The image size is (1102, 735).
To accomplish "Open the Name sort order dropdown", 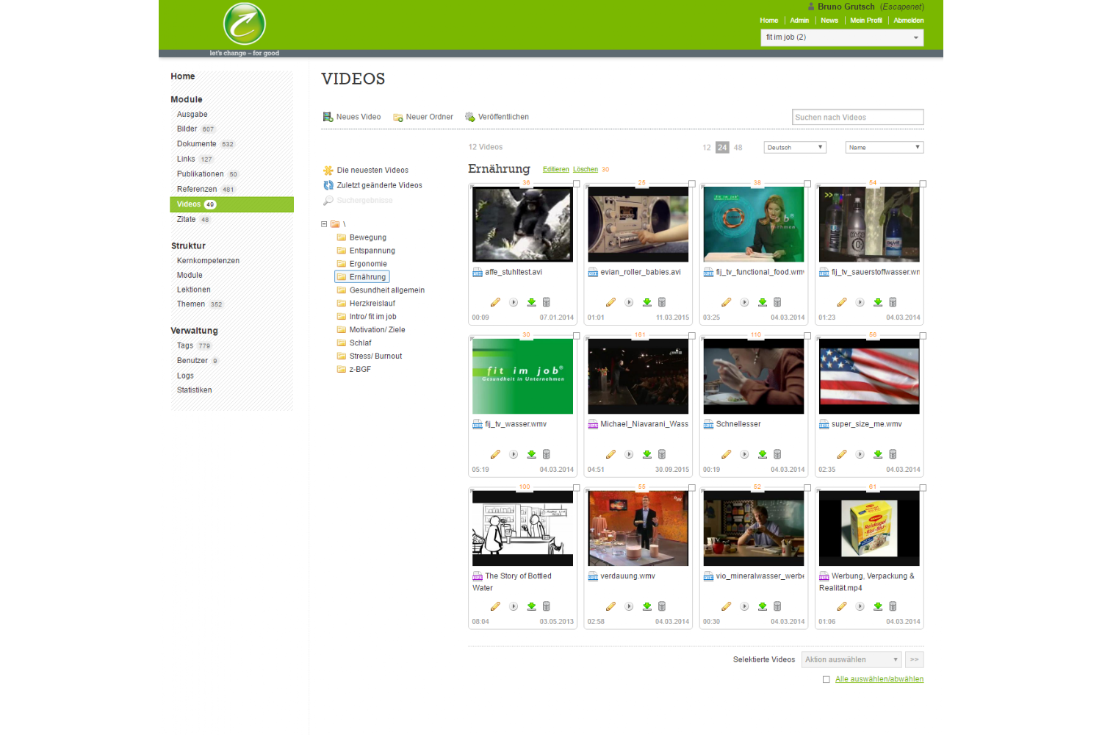I will [x=884, y=148].
